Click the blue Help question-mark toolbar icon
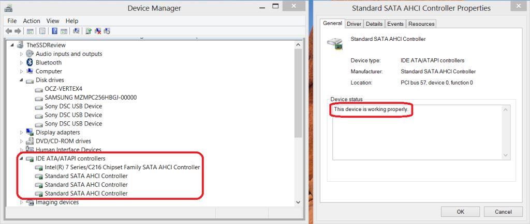Image resolution: width=530 pixels, height=224 pixels. [x=54, y=31]
